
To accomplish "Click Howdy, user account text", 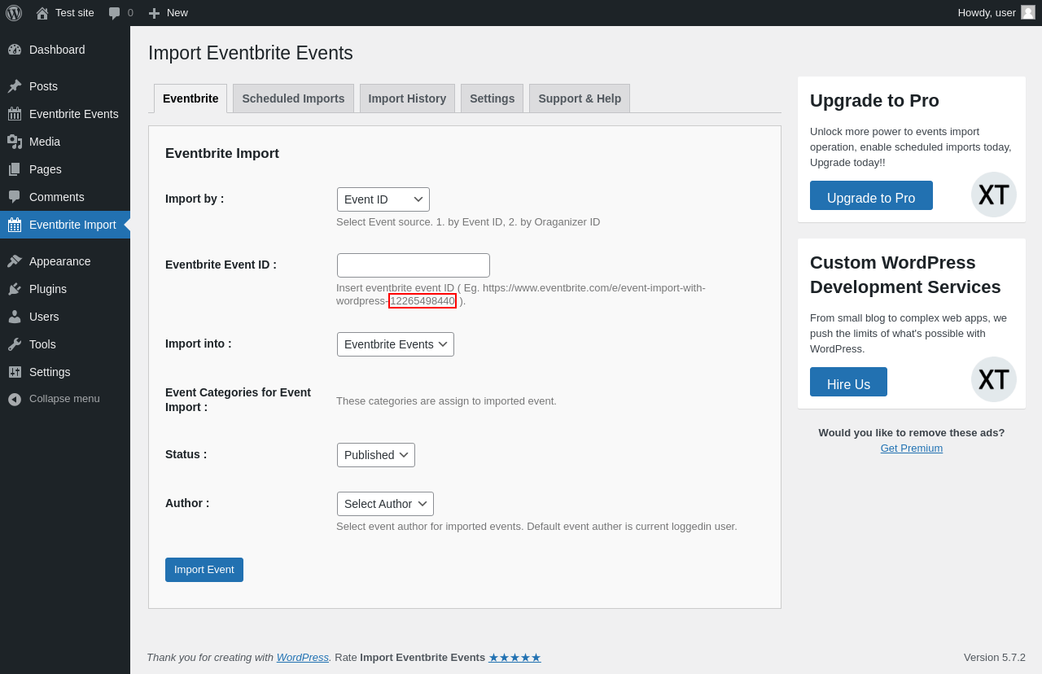I will coord(987,13).
